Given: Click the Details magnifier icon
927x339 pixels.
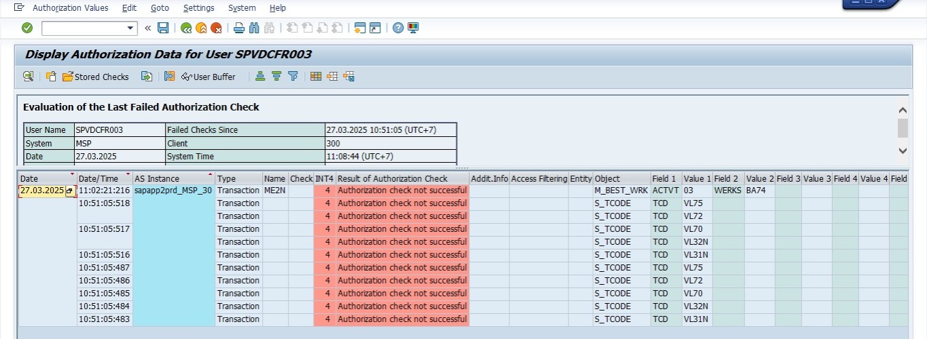Looking at the screenshot, I should pos(28,77).
